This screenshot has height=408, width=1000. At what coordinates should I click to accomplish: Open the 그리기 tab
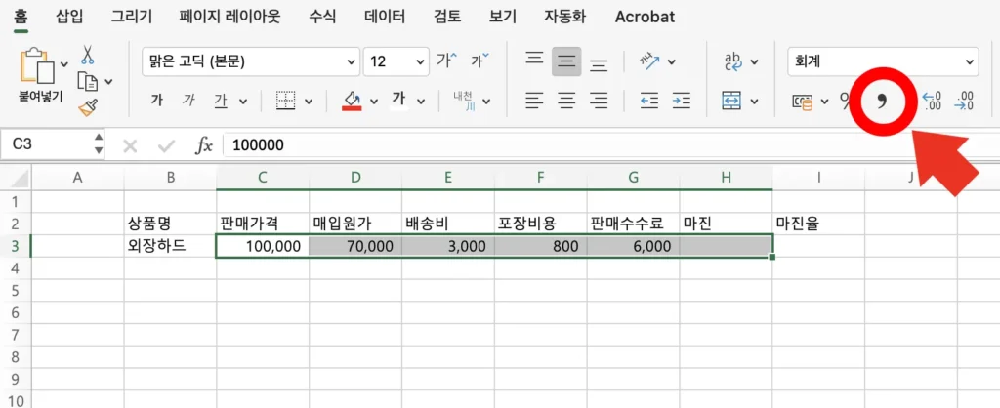point(132,17)
